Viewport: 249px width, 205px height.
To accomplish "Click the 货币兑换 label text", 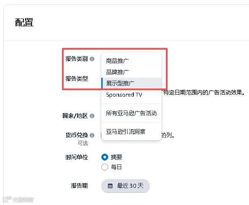I will (77, 135).
